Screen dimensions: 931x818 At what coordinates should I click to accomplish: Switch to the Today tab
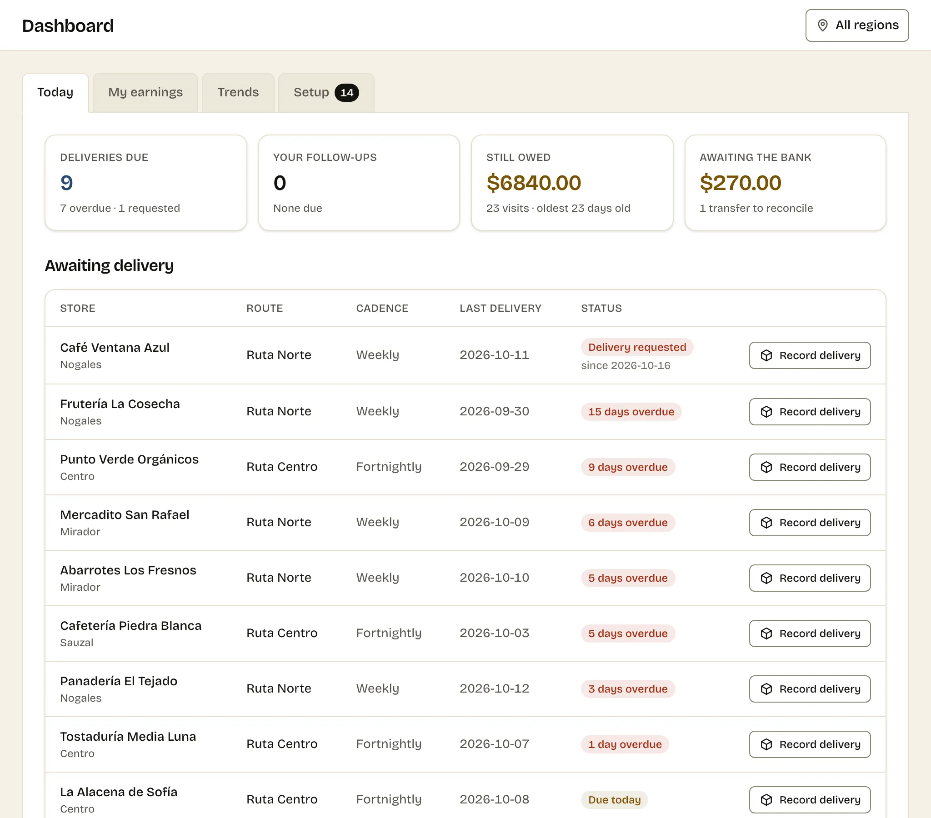(55, 92)
